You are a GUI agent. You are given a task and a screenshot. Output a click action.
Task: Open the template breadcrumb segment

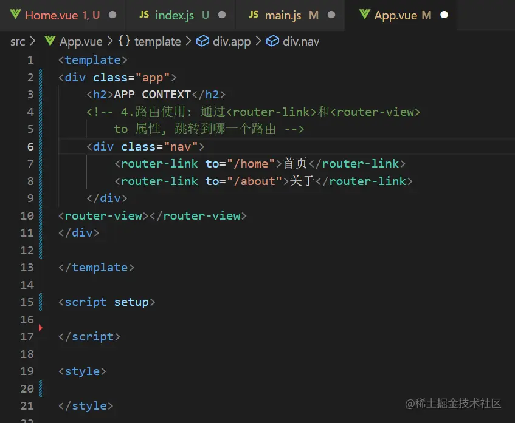point(157,42)
